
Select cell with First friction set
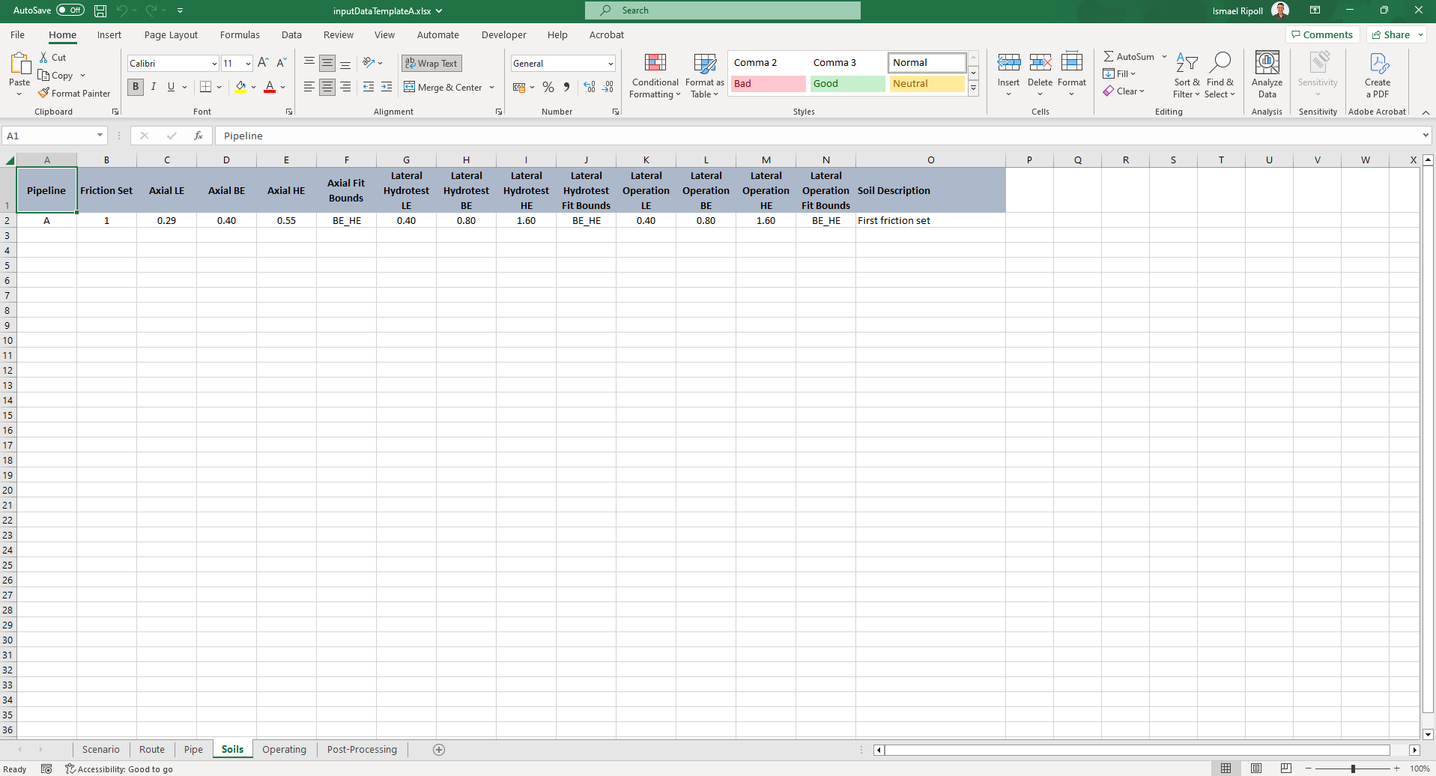[x=930, y=220]
